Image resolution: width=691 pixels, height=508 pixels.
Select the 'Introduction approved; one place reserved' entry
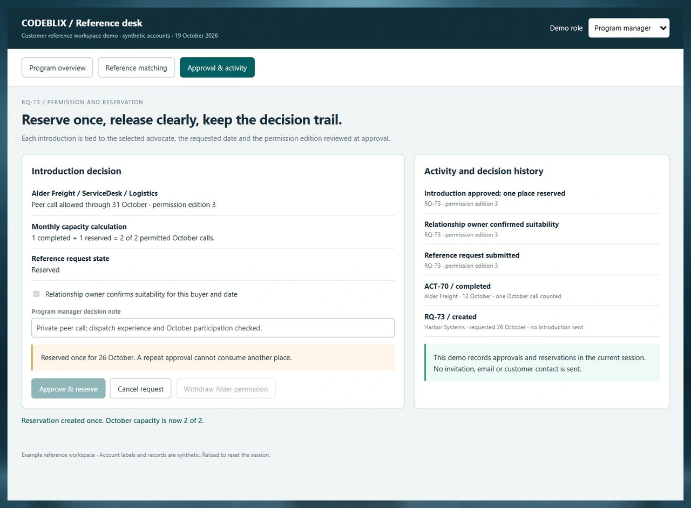(542, 198)
